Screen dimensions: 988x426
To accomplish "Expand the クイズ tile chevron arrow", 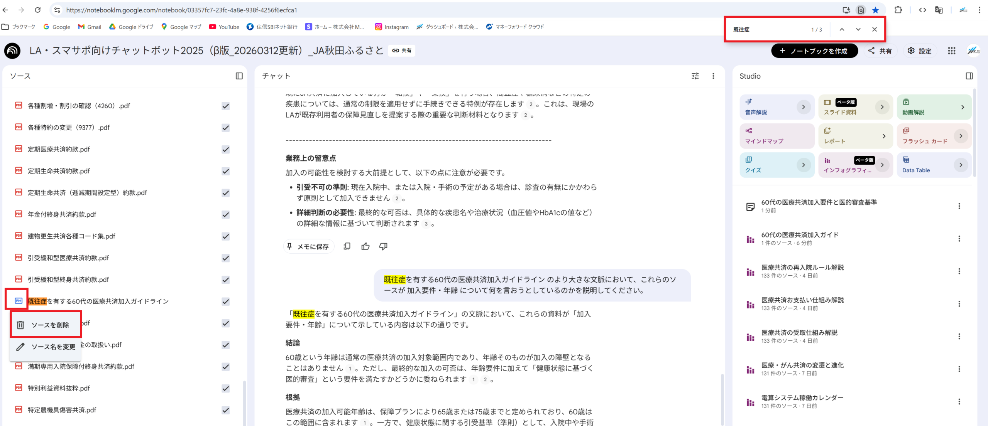I will (803, 165).
